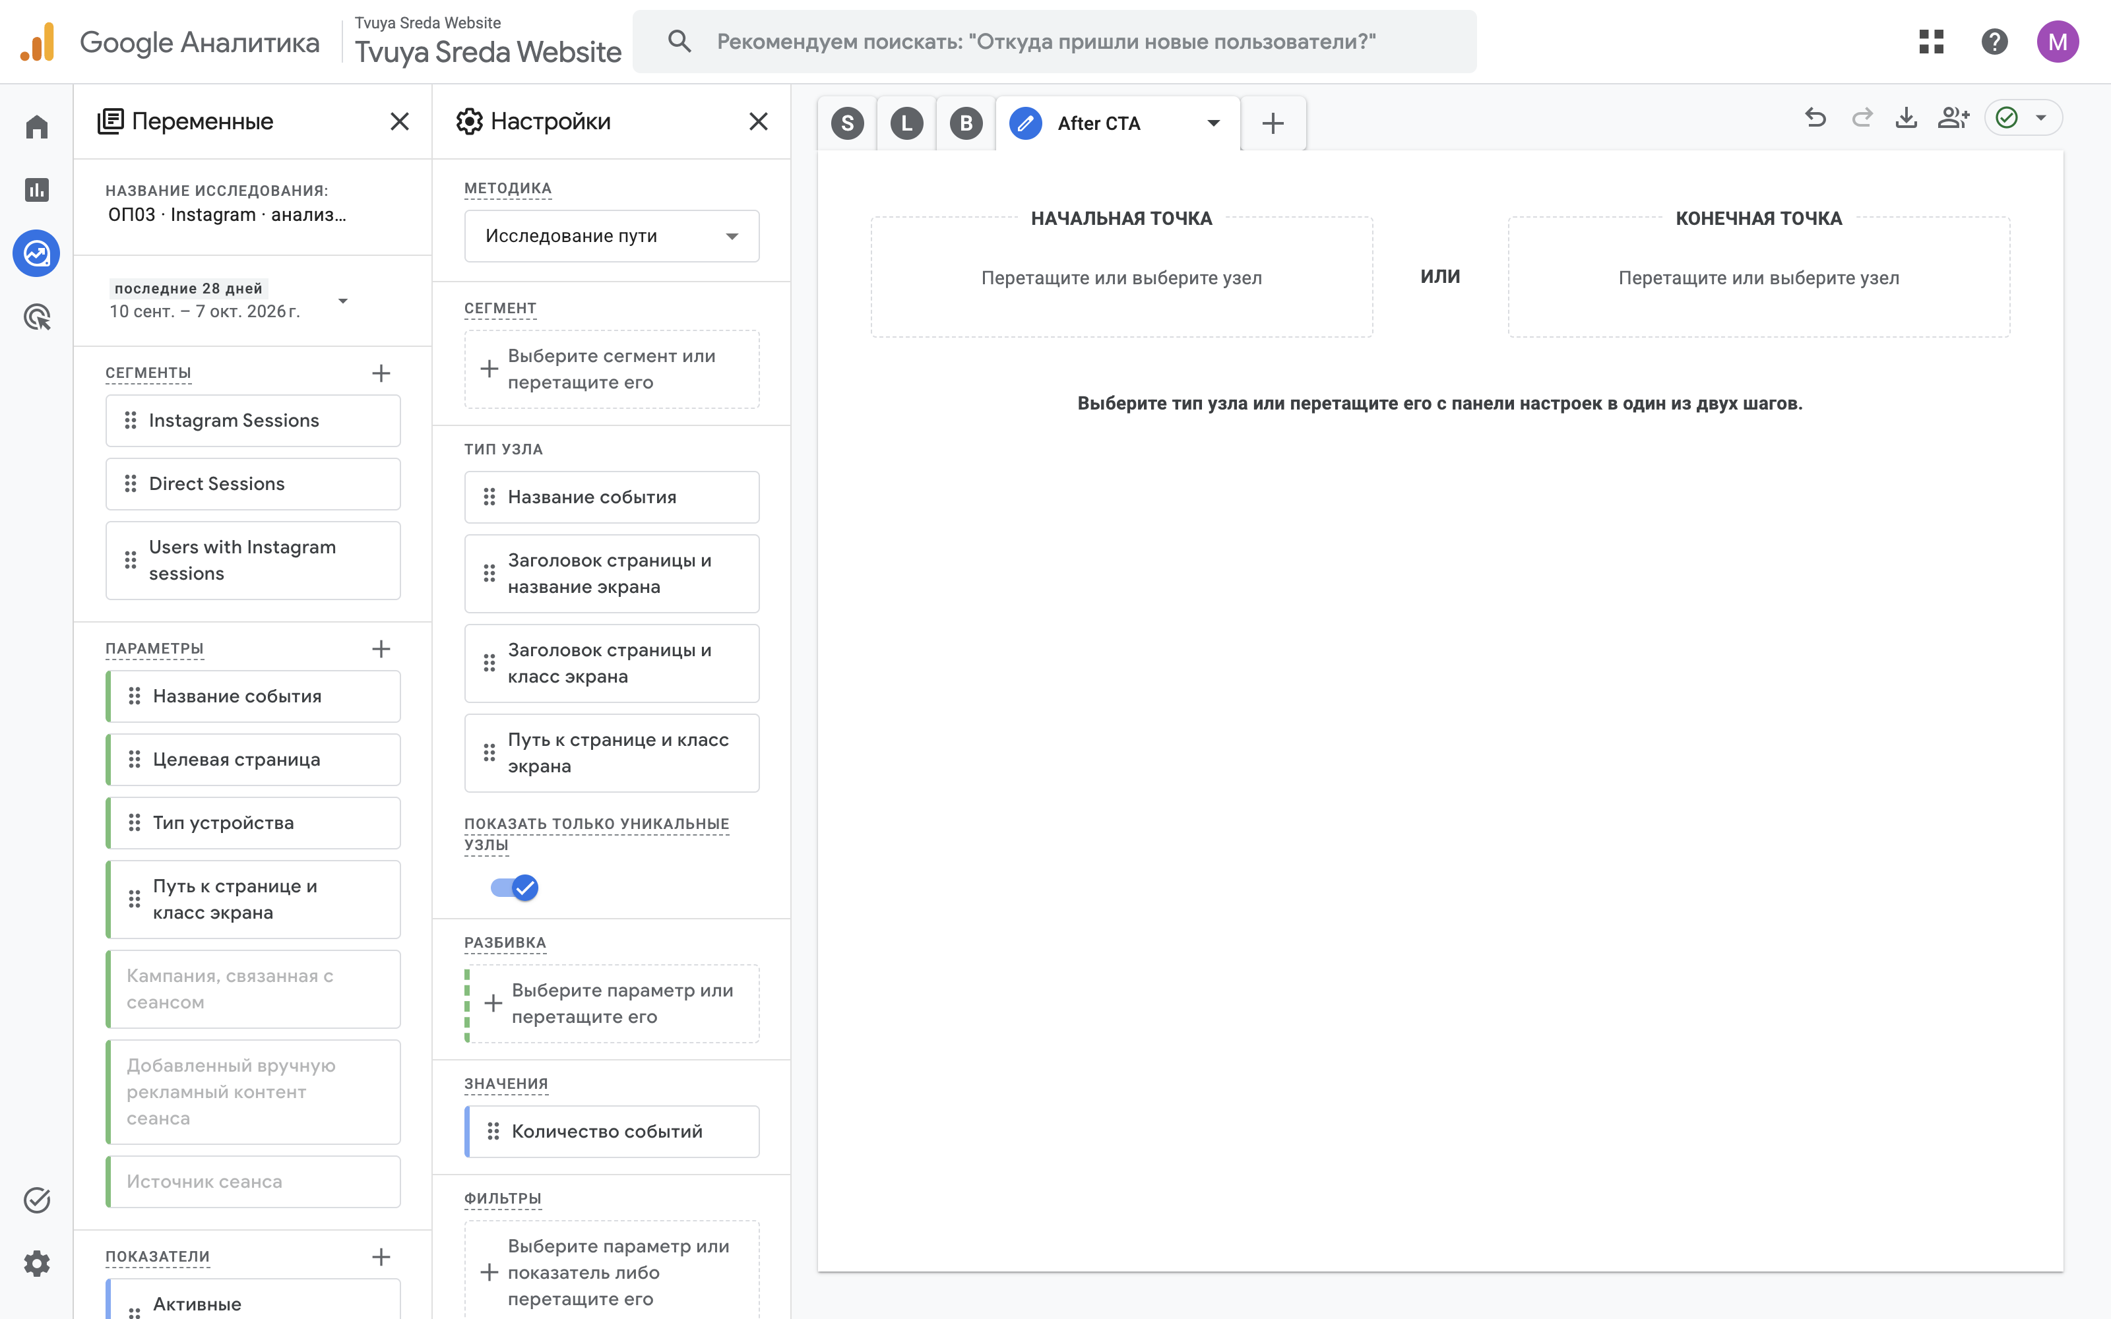Viewport: 2111px width, 1319px height.
Task: Toggle show only unique nodes switch
Action: point(515,888)
